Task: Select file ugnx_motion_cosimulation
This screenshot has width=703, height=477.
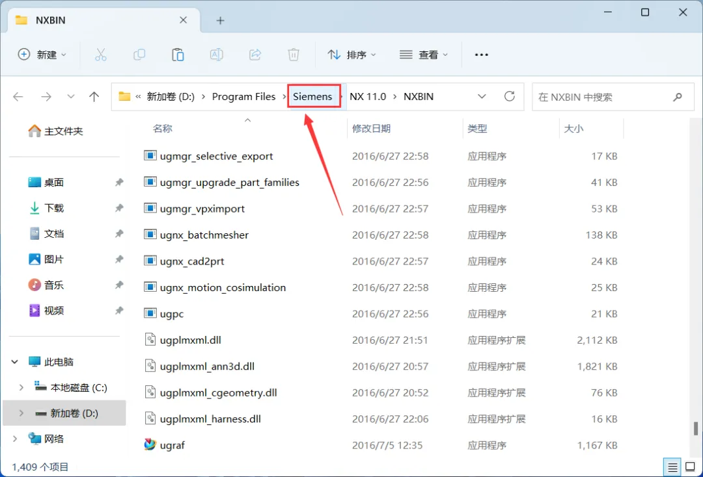Action: coord(223,287)
